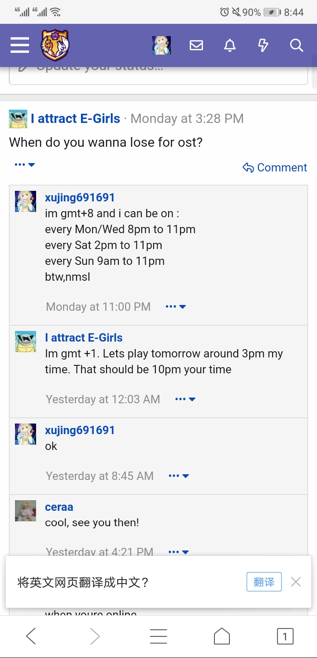Expand options next to Yesterday at 8:45 AM
317x658 pixels.
(x=179, y=476)
